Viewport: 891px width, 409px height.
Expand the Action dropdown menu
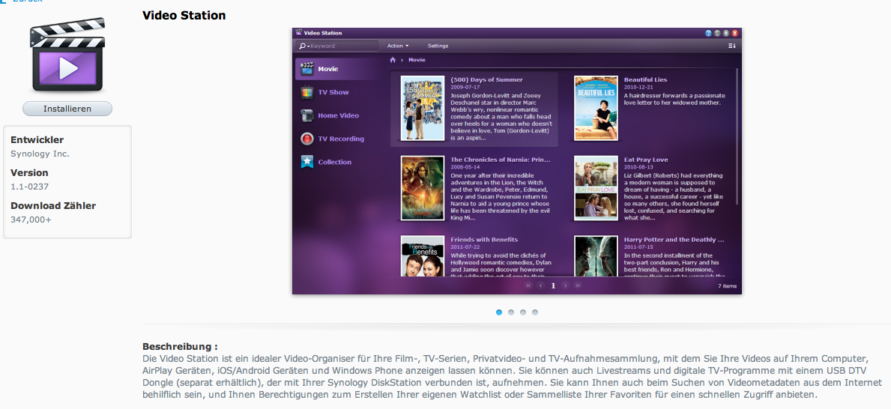(x=398, y=46)
